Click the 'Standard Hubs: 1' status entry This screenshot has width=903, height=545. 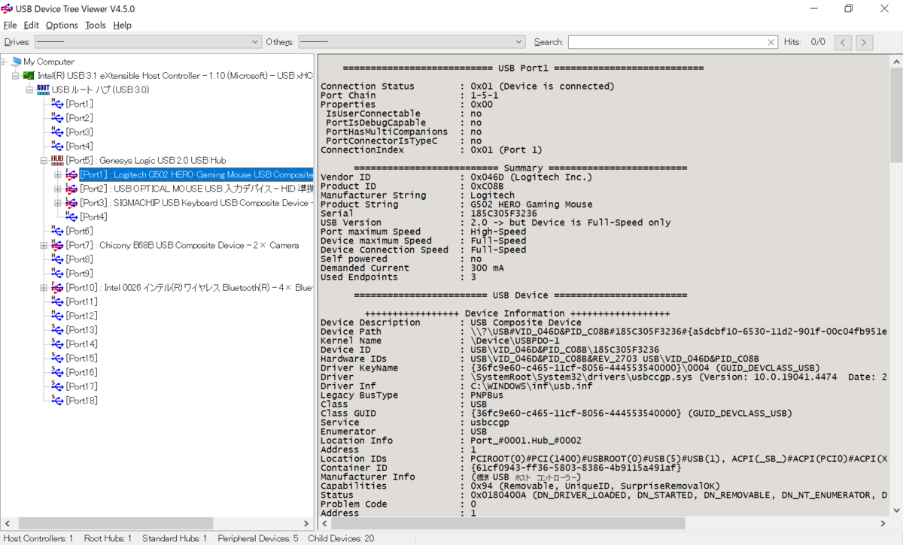tap(174, 538)
